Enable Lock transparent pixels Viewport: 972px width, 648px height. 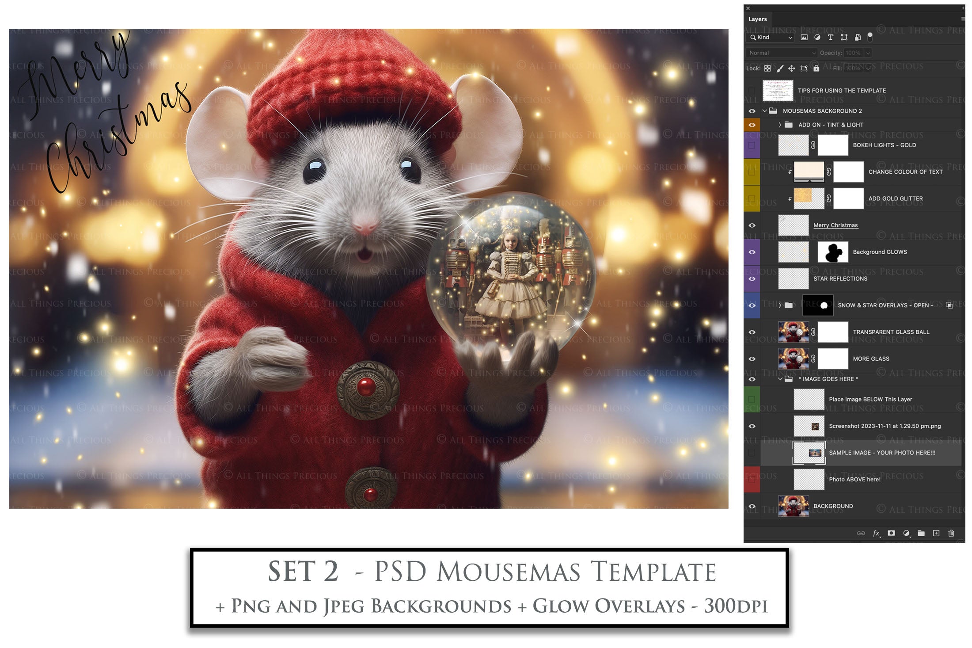(x=768, y=69)
